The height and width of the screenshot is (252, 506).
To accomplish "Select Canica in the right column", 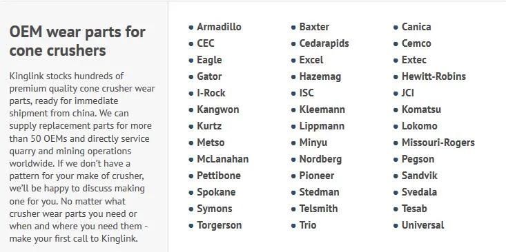I will 416,27.
